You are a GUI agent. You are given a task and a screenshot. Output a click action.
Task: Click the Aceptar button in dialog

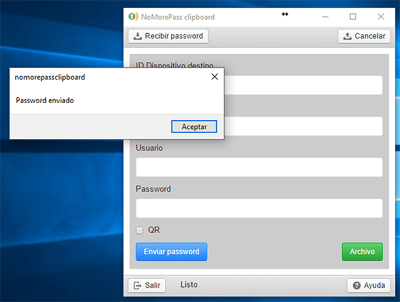194,127
